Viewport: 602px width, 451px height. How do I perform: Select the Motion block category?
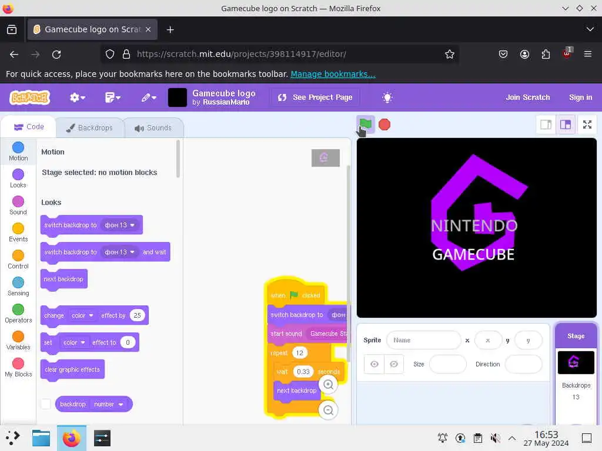click(x=18, y=152)
